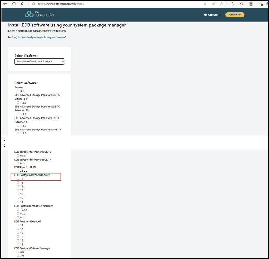Activate the read aloud icon

click(213, 4)
